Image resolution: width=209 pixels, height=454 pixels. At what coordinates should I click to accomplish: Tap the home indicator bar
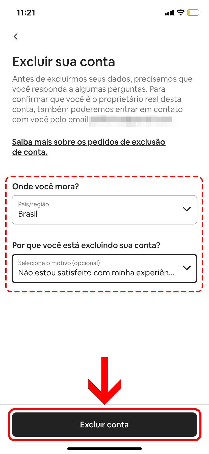point(104,448)
